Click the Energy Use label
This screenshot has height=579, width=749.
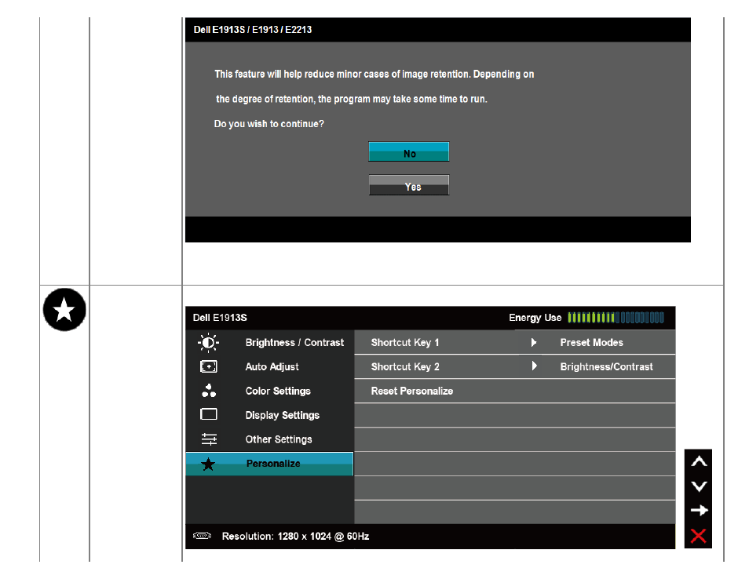535,318
